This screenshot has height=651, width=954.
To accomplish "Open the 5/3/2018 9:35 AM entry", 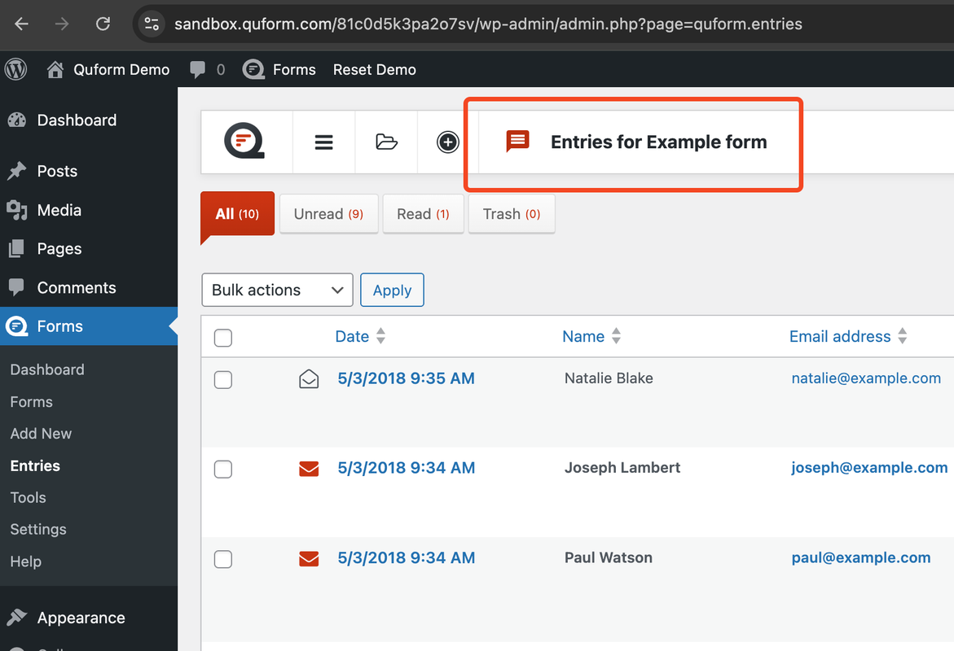I will [406, 378].
